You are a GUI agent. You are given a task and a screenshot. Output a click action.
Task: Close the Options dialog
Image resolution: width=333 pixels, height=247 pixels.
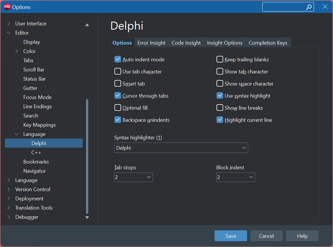click(325, 7)
